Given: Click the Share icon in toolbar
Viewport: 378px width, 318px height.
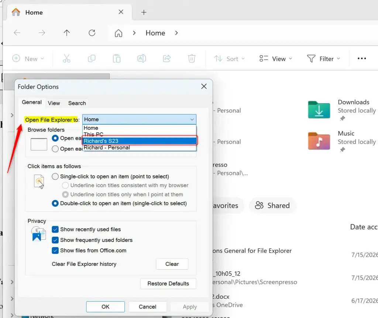Looking at the screenshot, I should 167,59.
